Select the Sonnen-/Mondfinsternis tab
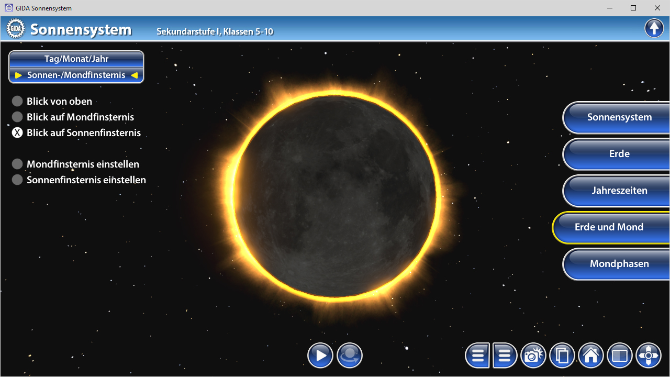Viewport: 670px width, 377px height. click(76, 75)
